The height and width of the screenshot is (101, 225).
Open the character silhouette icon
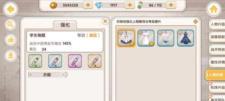coord(11,55)
